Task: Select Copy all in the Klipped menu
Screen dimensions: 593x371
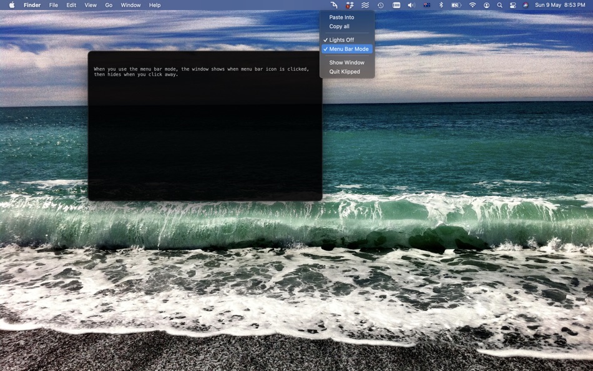Action: 347,26
